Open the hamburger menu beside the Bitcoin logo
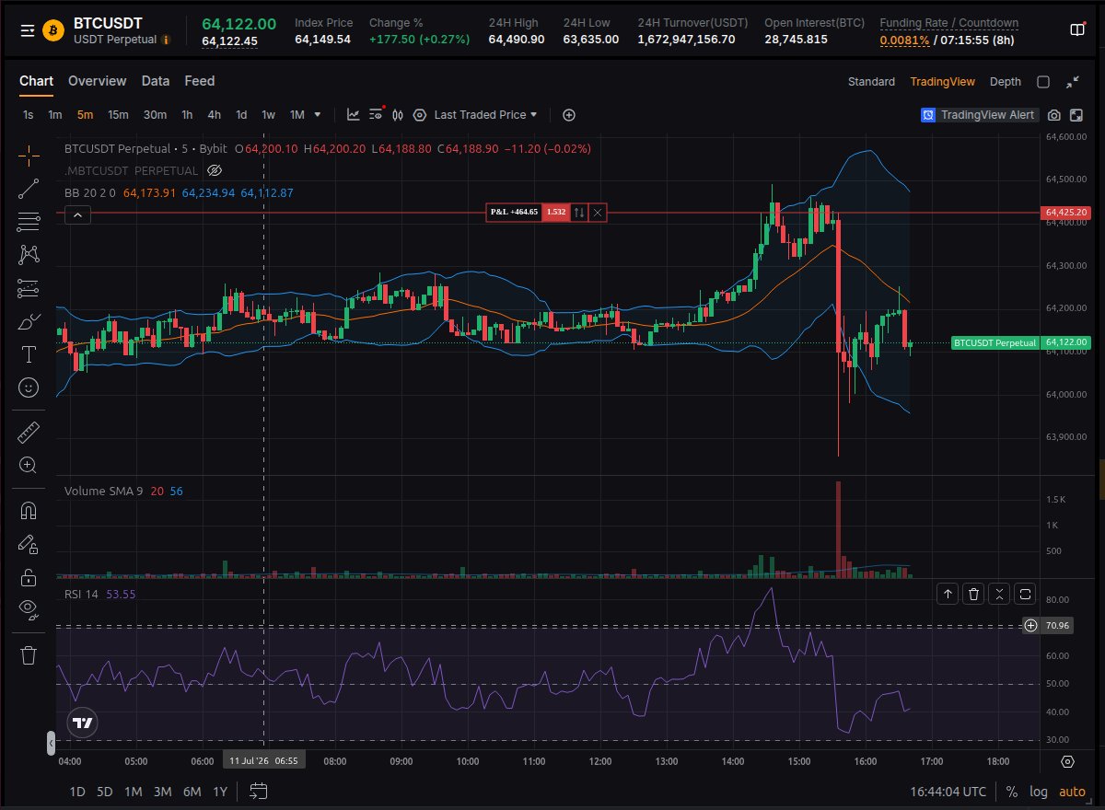Image resolution: width=1105 pixels, height=810 pixels. tap(28, 30)
